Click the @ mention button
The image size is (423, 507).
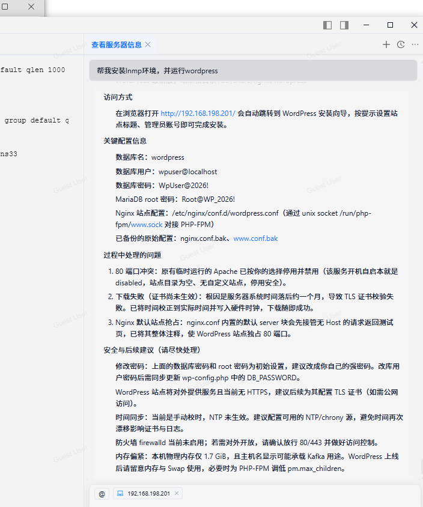coord(102,494)
